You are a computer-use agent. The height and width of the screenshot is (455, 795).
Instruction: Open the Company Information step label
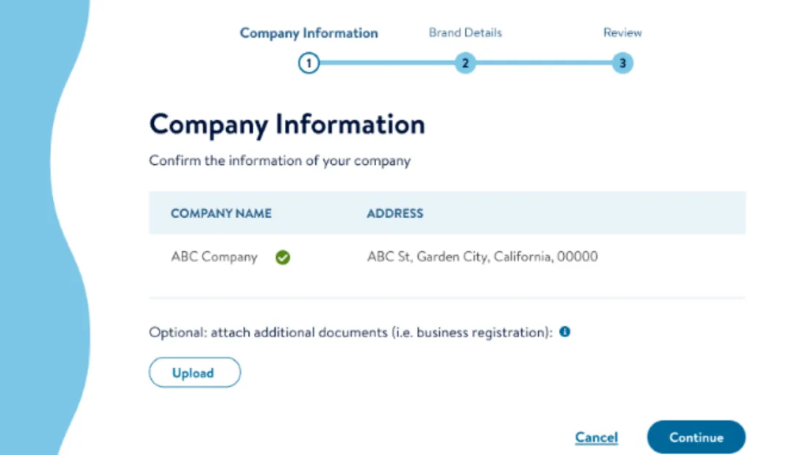tap(308, 33)
